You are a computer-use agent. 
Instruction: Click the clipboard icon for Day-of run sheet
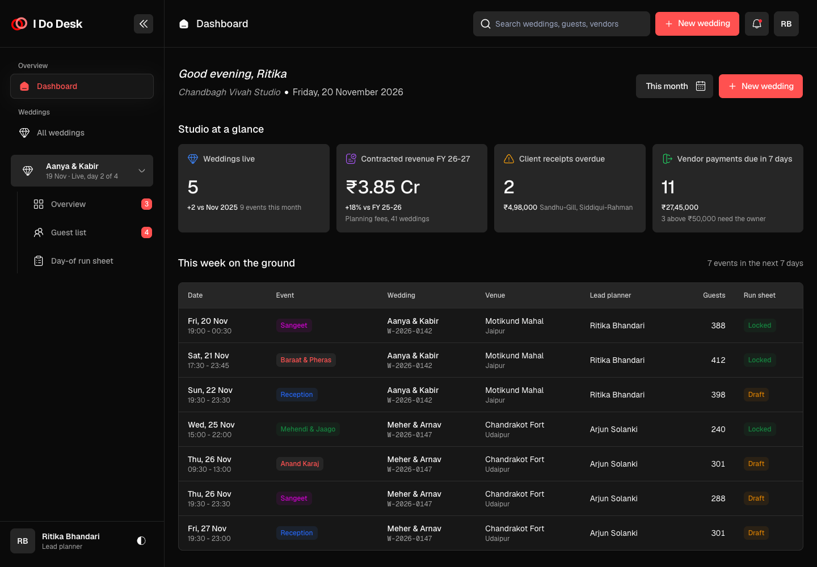point(39,261)
